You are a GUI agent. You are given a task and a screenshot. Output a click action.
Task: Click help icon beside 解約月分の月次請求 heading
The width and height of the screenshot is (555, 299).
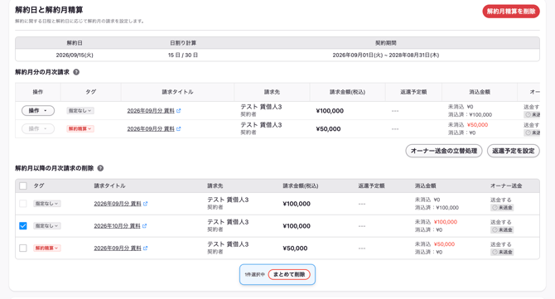click(76, 72)
